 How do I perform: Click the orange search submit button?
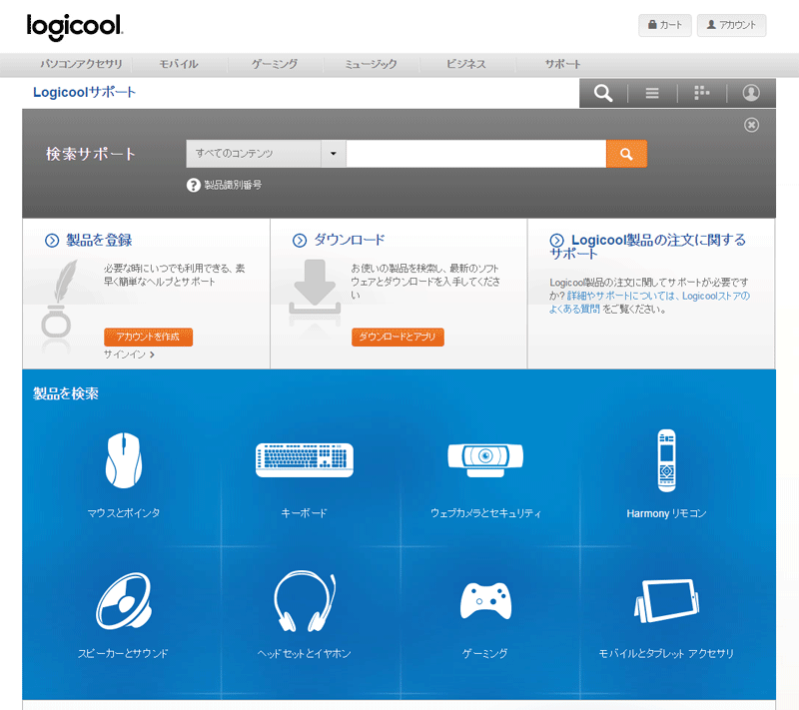(626, 154)
